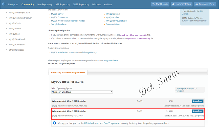Open the Yum Repository menu item
The height and width of the screenshot is (128, 219).
pos(45,4)
